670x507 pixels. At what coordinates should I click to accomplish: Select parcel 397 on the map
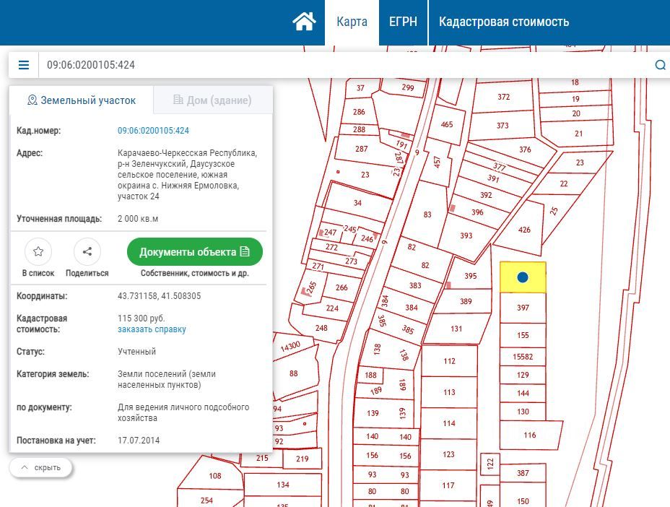coord(523,308)
